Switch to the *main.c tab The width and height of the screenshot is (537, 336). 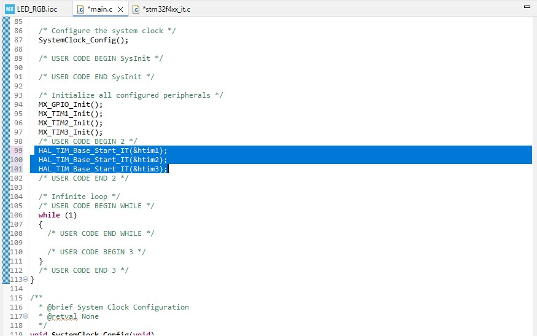[99, 9]
